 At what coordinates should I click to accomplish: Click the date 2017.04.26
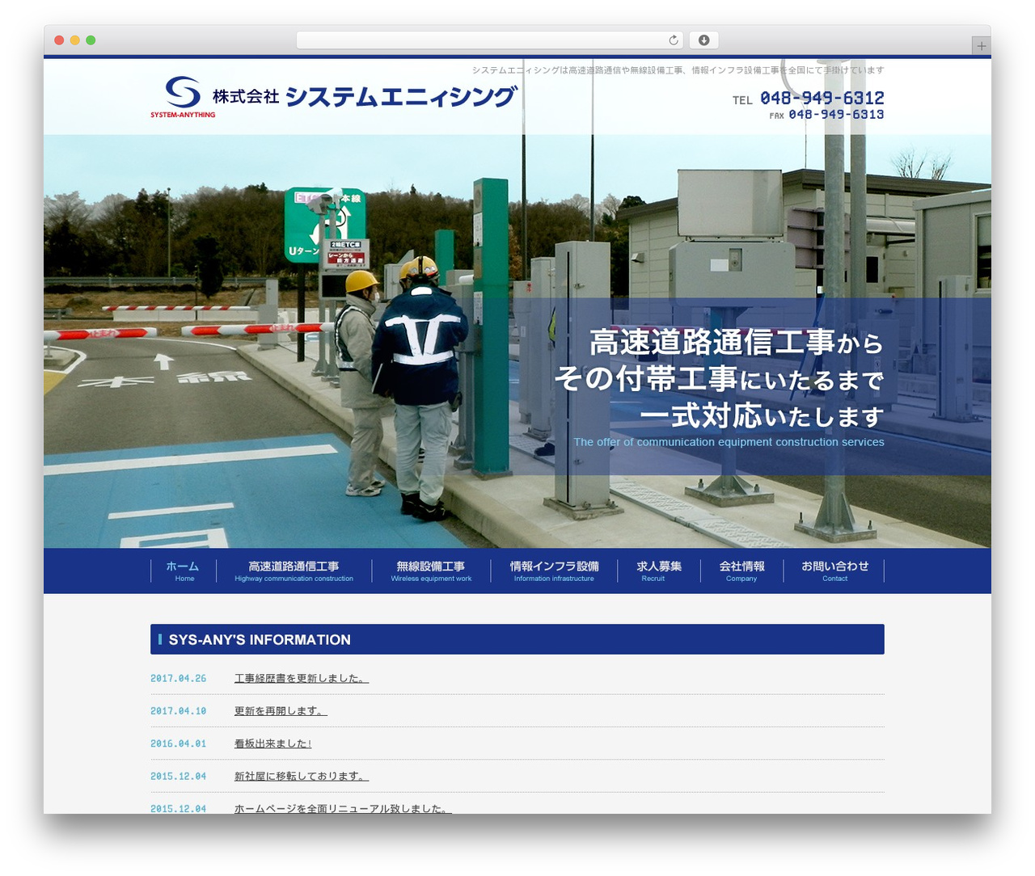tap(178, 679)
